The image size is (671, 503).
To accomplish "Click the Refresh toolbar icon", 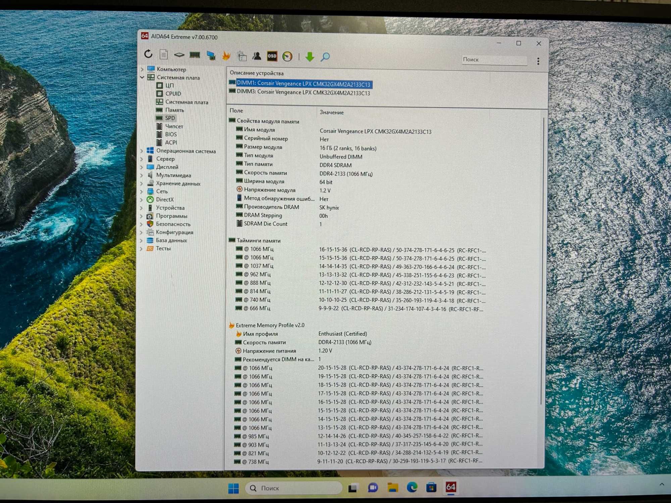I will (x=148, y=54).
